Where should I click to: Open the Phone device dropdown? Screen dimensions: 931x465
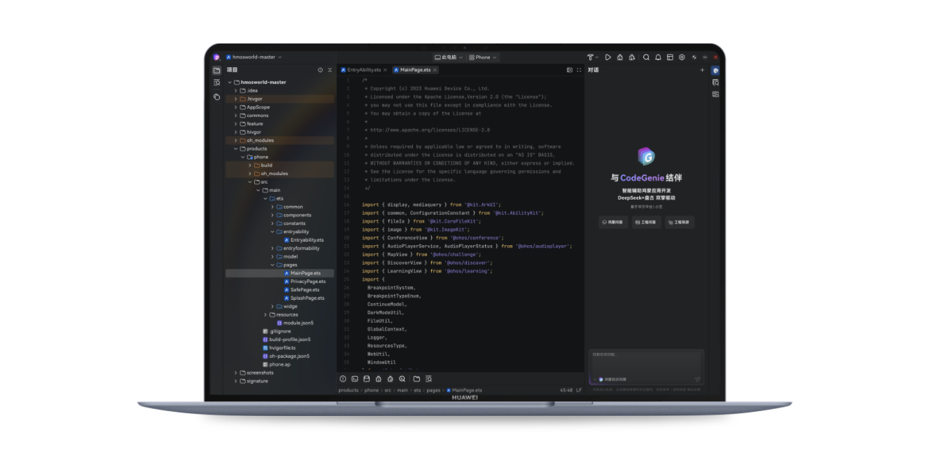[482, 57]
